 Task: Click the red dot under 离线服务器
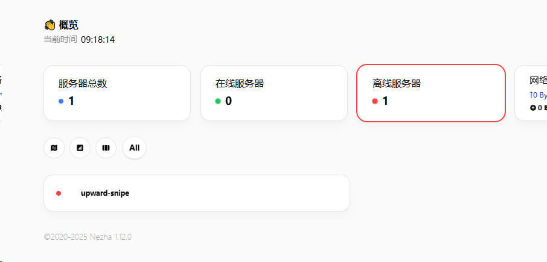(375, 101)
